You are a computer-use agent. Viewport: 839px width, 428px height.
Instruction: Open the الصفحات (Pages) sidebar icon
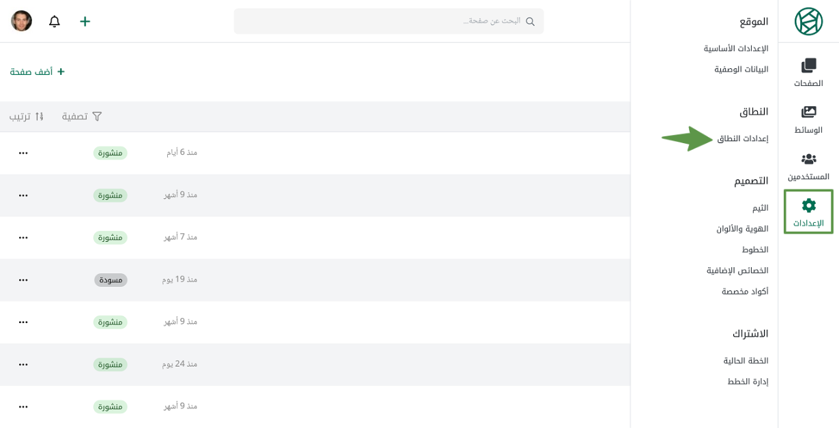[808, 73]
